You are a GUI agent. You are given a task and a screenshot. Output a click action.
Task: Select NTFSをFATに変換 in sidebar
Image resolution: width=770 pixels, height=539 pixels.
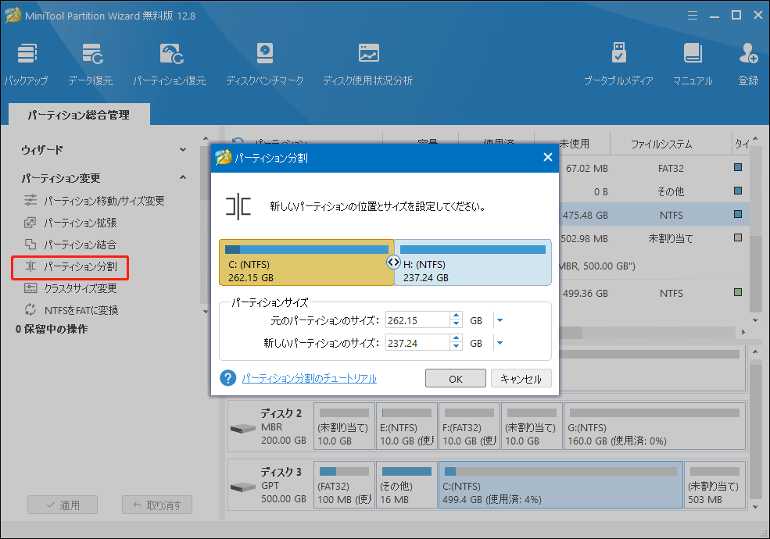pyautogui.click(x=72, y=310)
